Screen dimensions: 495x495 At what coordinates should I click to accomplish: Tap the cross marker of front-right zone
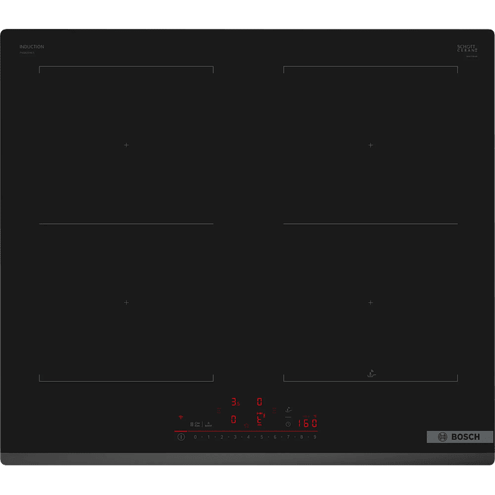pos(370,303)
